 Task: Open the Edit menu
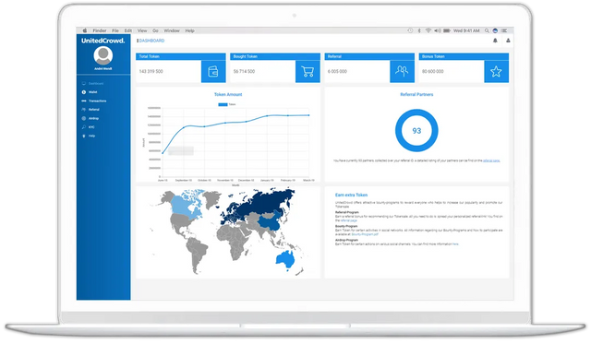point(128,30)
